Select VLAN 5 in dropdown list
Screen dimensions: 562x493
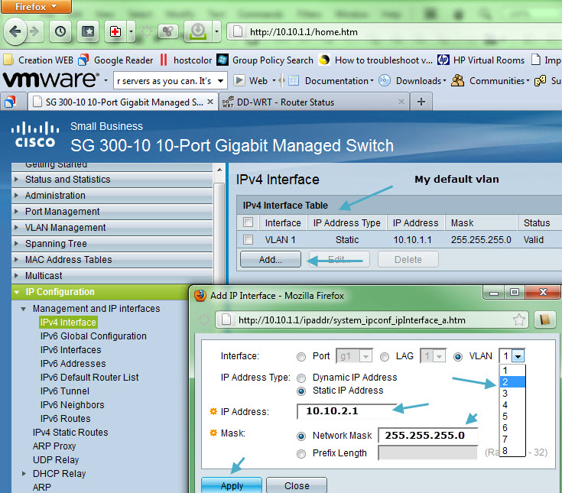click(x=512, y=417)
